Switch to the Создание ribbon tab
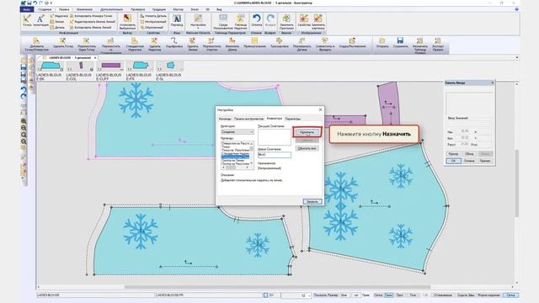The width and height of the screenshot is (539, 303). click(45, 9)
